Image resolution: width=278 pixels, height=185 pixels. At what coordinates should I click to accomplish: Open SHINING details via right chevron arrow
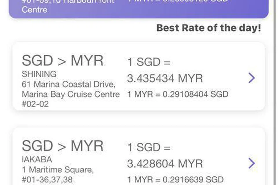pyautogui.click(x=251, y=78)
